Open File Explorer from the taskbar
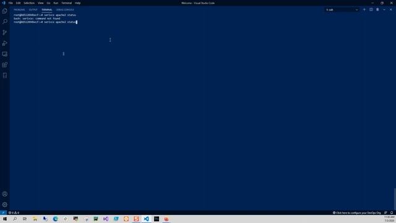 pos(35,219)
